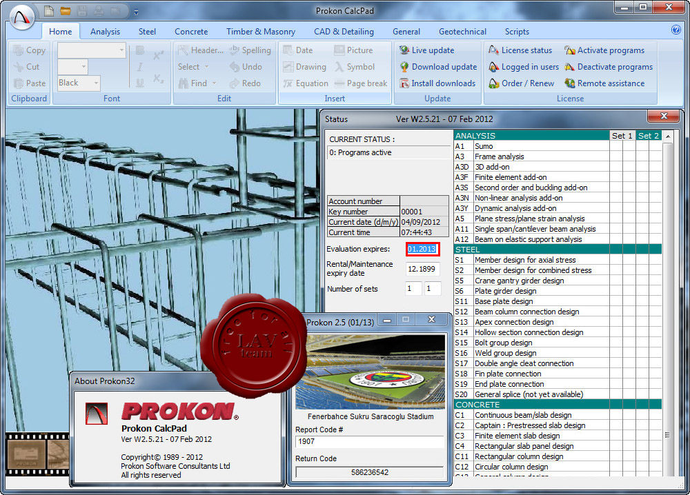
Task: Toggle Italic formatting in Font group
Action: coord(140,67)
